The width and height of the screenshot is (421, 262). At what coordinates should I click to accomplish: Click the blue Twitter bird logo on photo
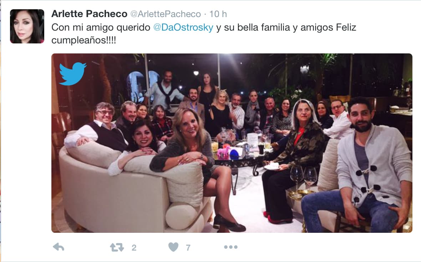(73, 74)
